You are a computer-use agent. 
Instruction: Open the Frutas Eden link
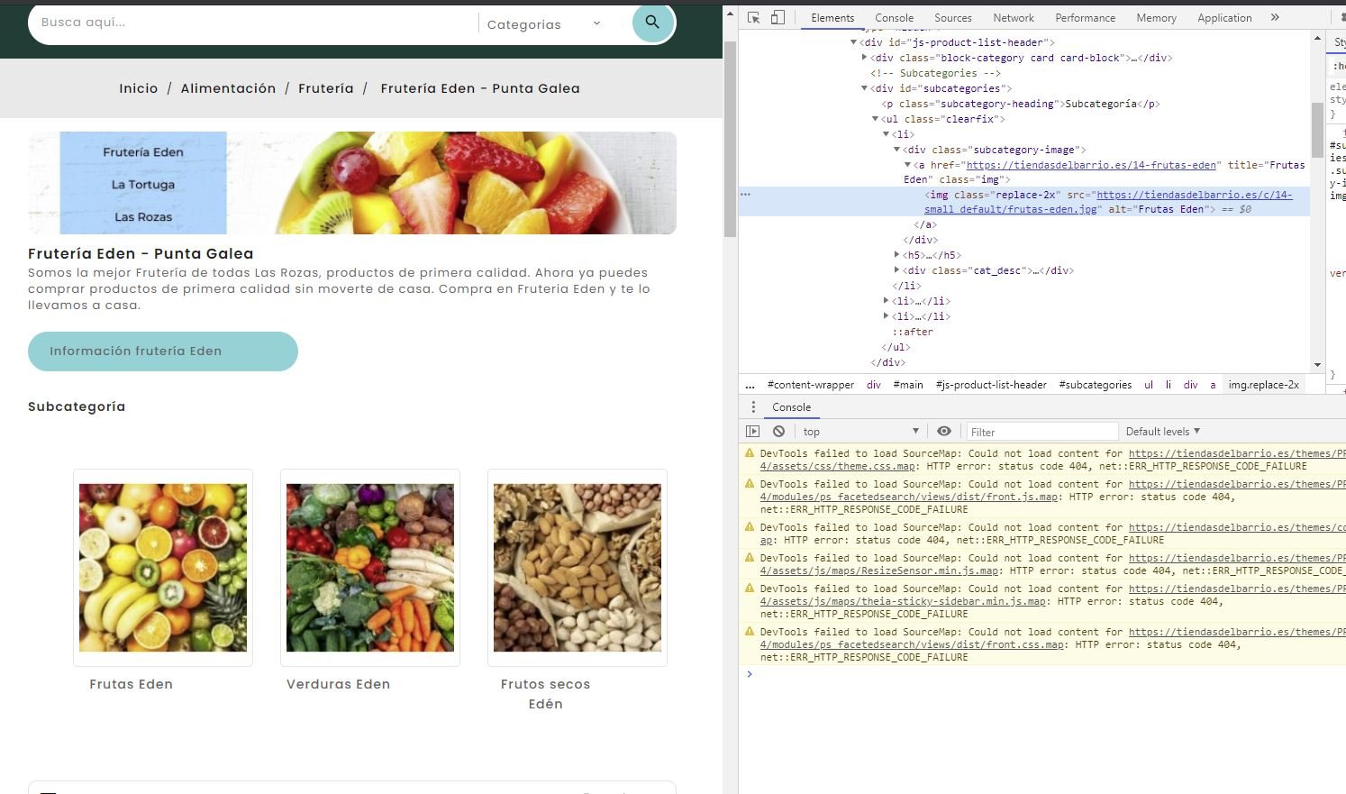(132, 684)
